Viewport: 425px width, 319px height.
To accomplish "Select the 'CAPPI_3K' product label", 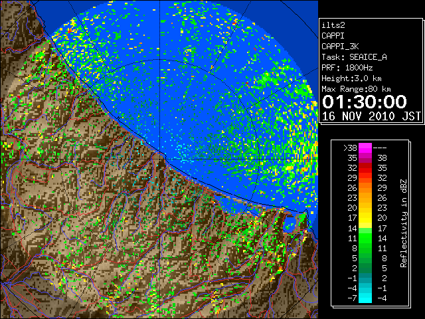I will click(x=340, y=47).
